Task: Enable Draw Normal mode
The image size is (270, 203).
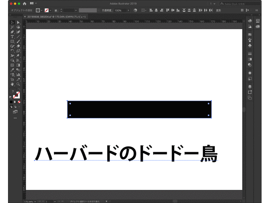Action: (x=11, y=107)
